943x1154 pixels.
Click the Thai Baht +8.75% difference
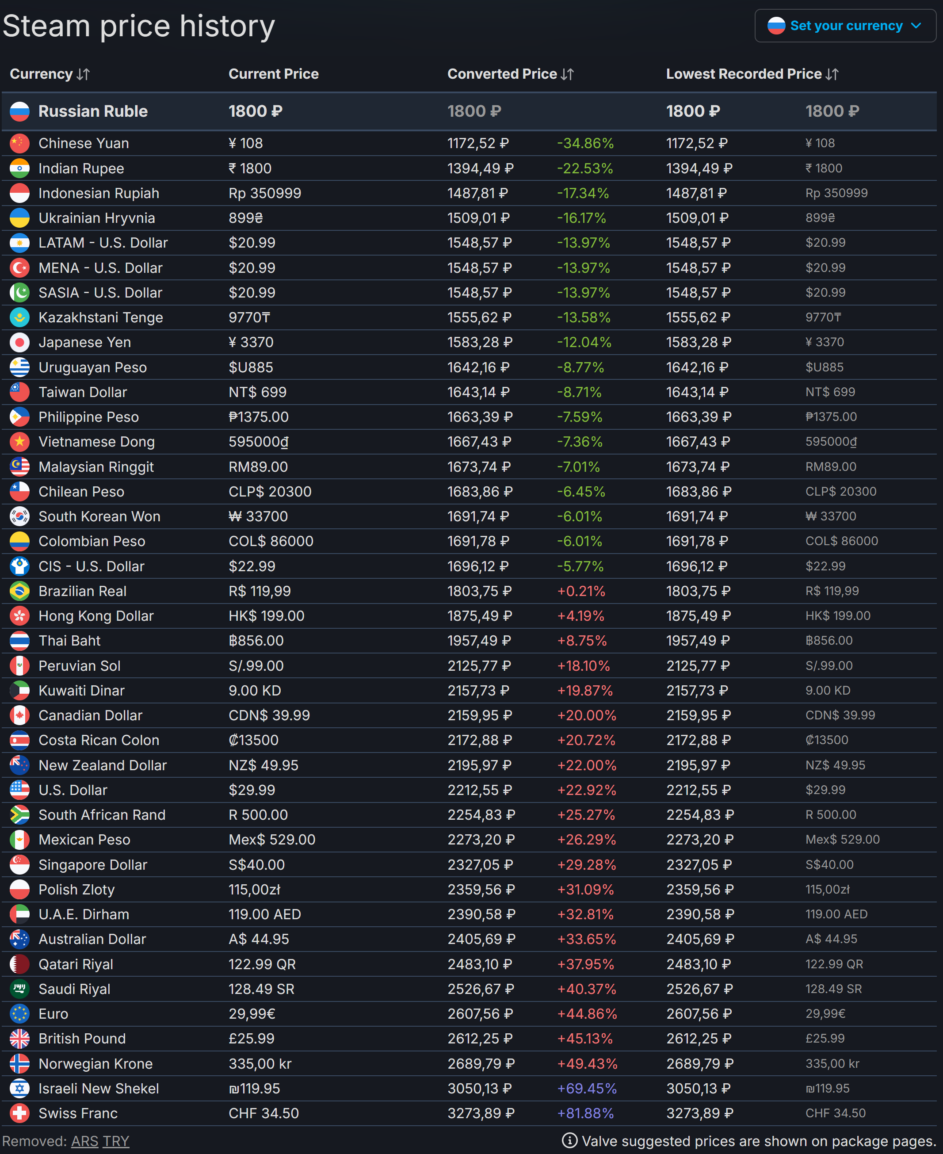tap(582, 641)
